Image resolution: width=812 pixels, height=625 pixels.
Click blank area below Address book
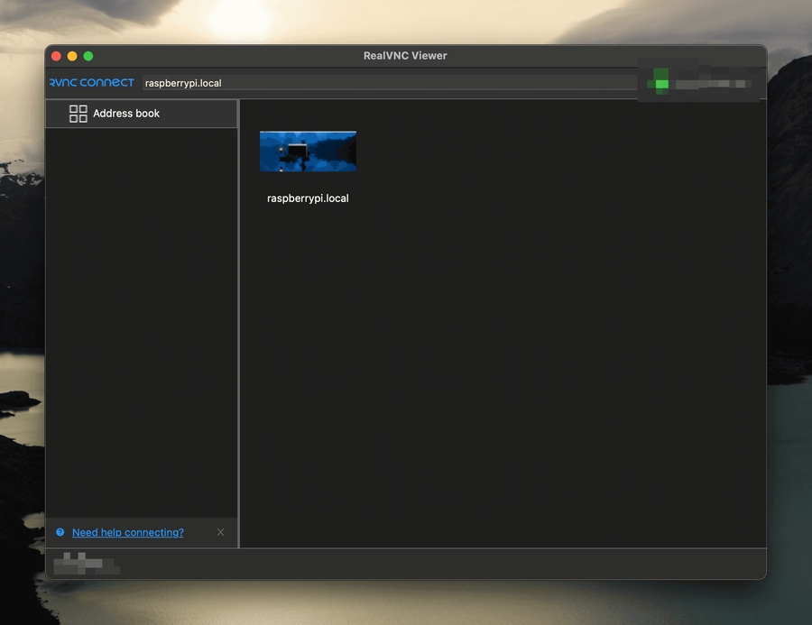(x=141, y=316)
